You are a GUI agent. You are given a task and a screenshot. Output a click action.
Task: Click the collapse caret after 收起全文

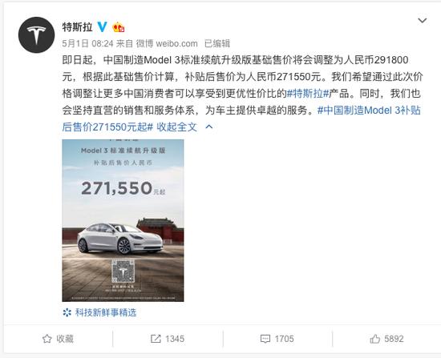coord(209,127)
